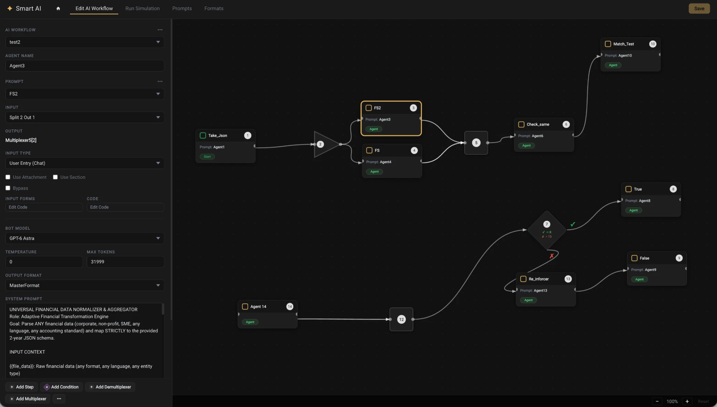Image resolution: width=717 pixels, height=407 pixels.
Task: Click number badge 13 on Re_inforcer node
Action: click(568, 279)
